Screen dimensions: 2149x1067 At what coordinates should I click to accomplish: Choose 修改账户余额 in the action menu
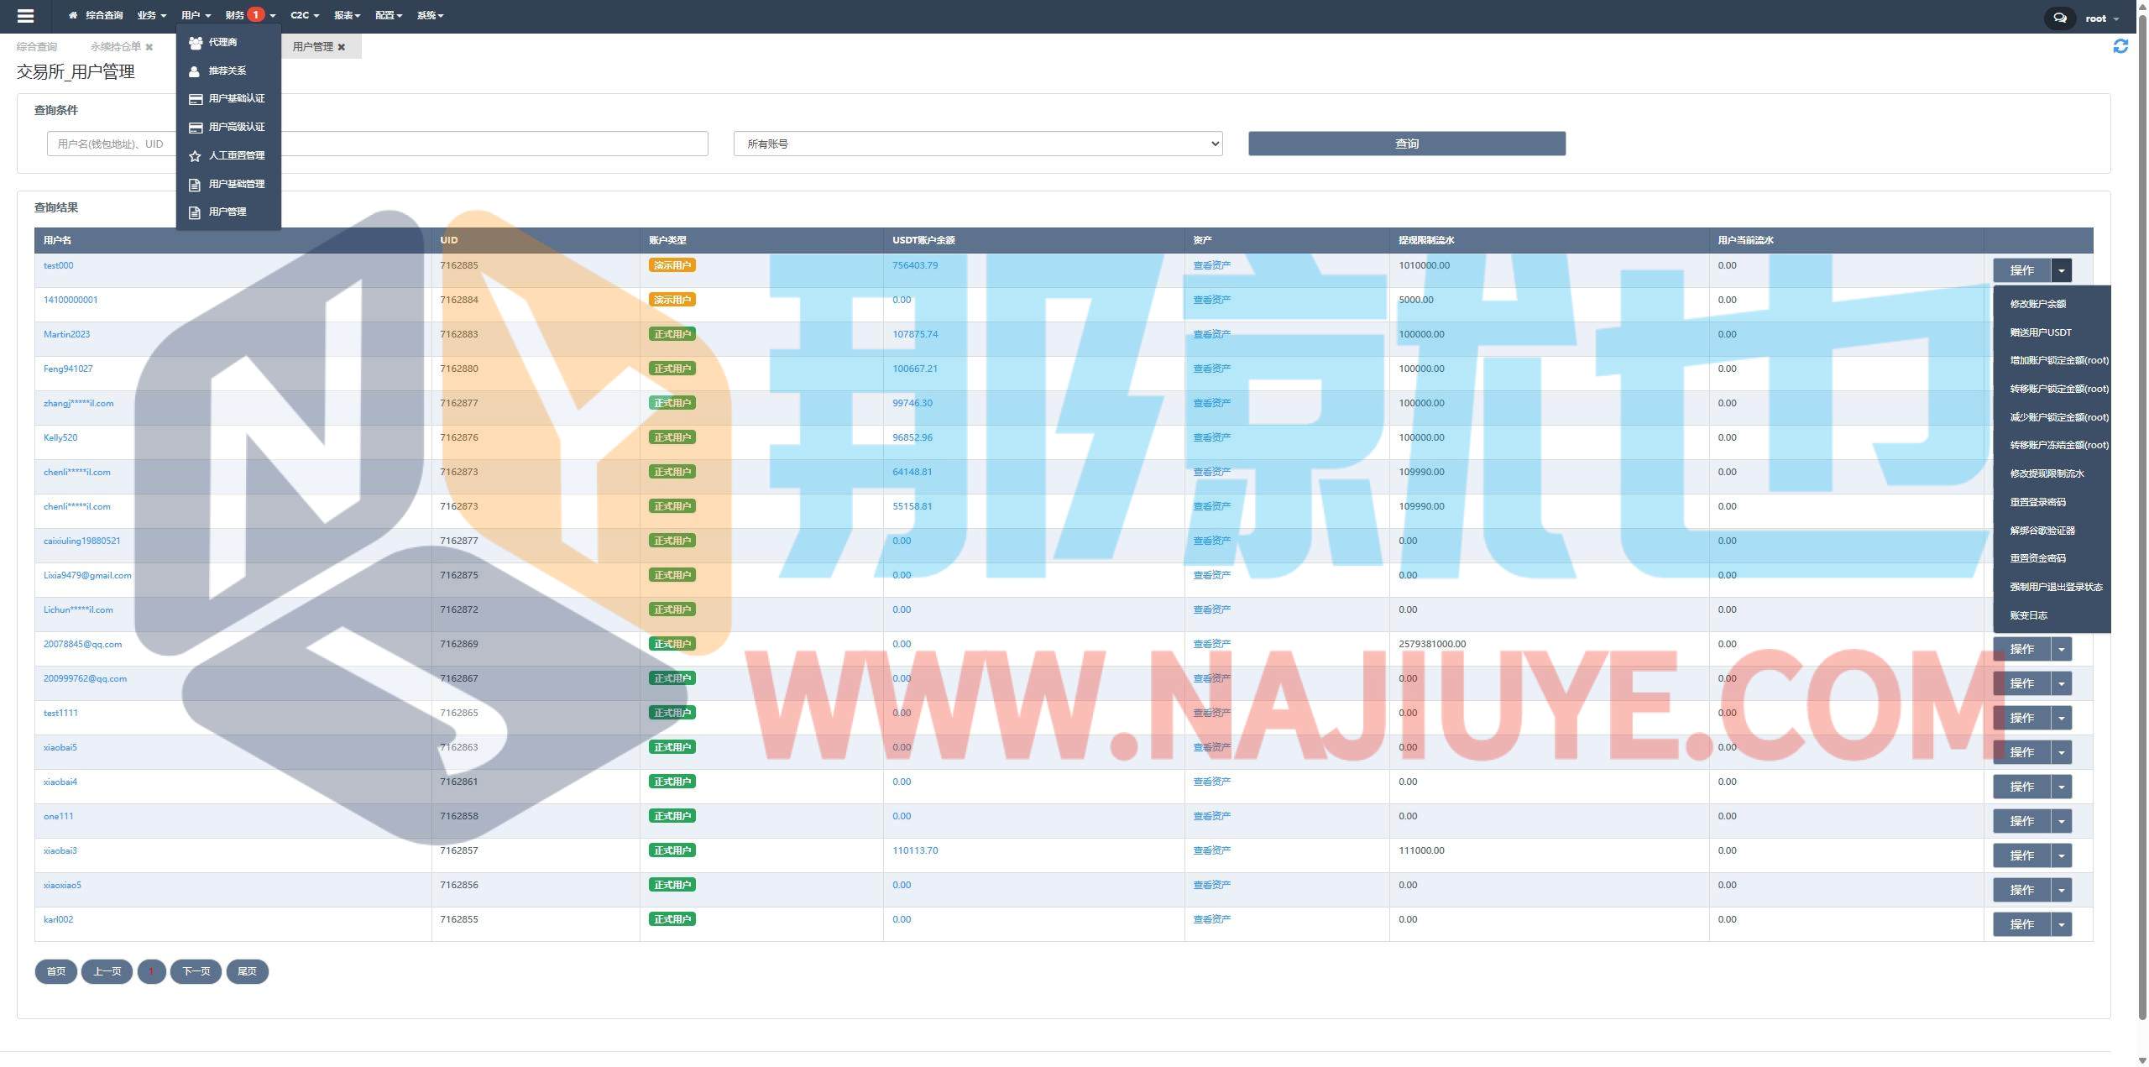2037,305
